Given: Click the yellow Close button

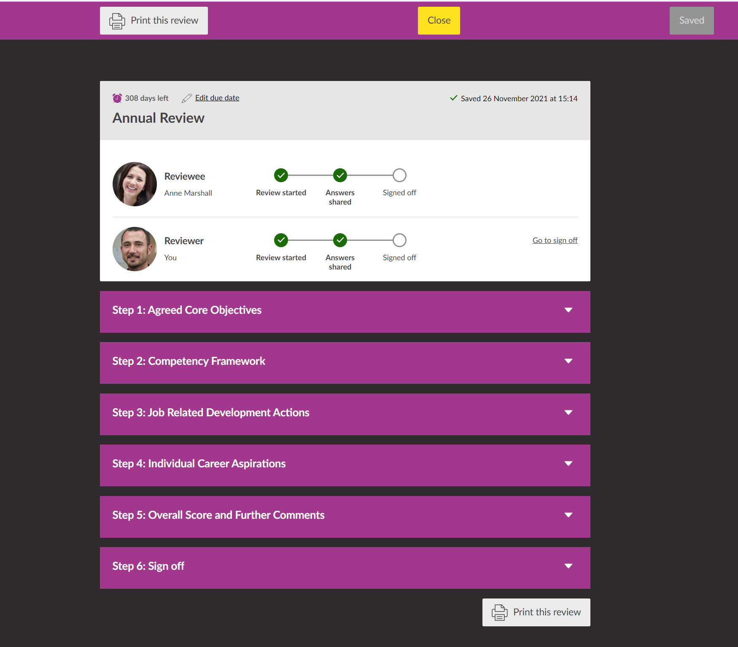Looking at the screenshot, I should coord(439,20).
